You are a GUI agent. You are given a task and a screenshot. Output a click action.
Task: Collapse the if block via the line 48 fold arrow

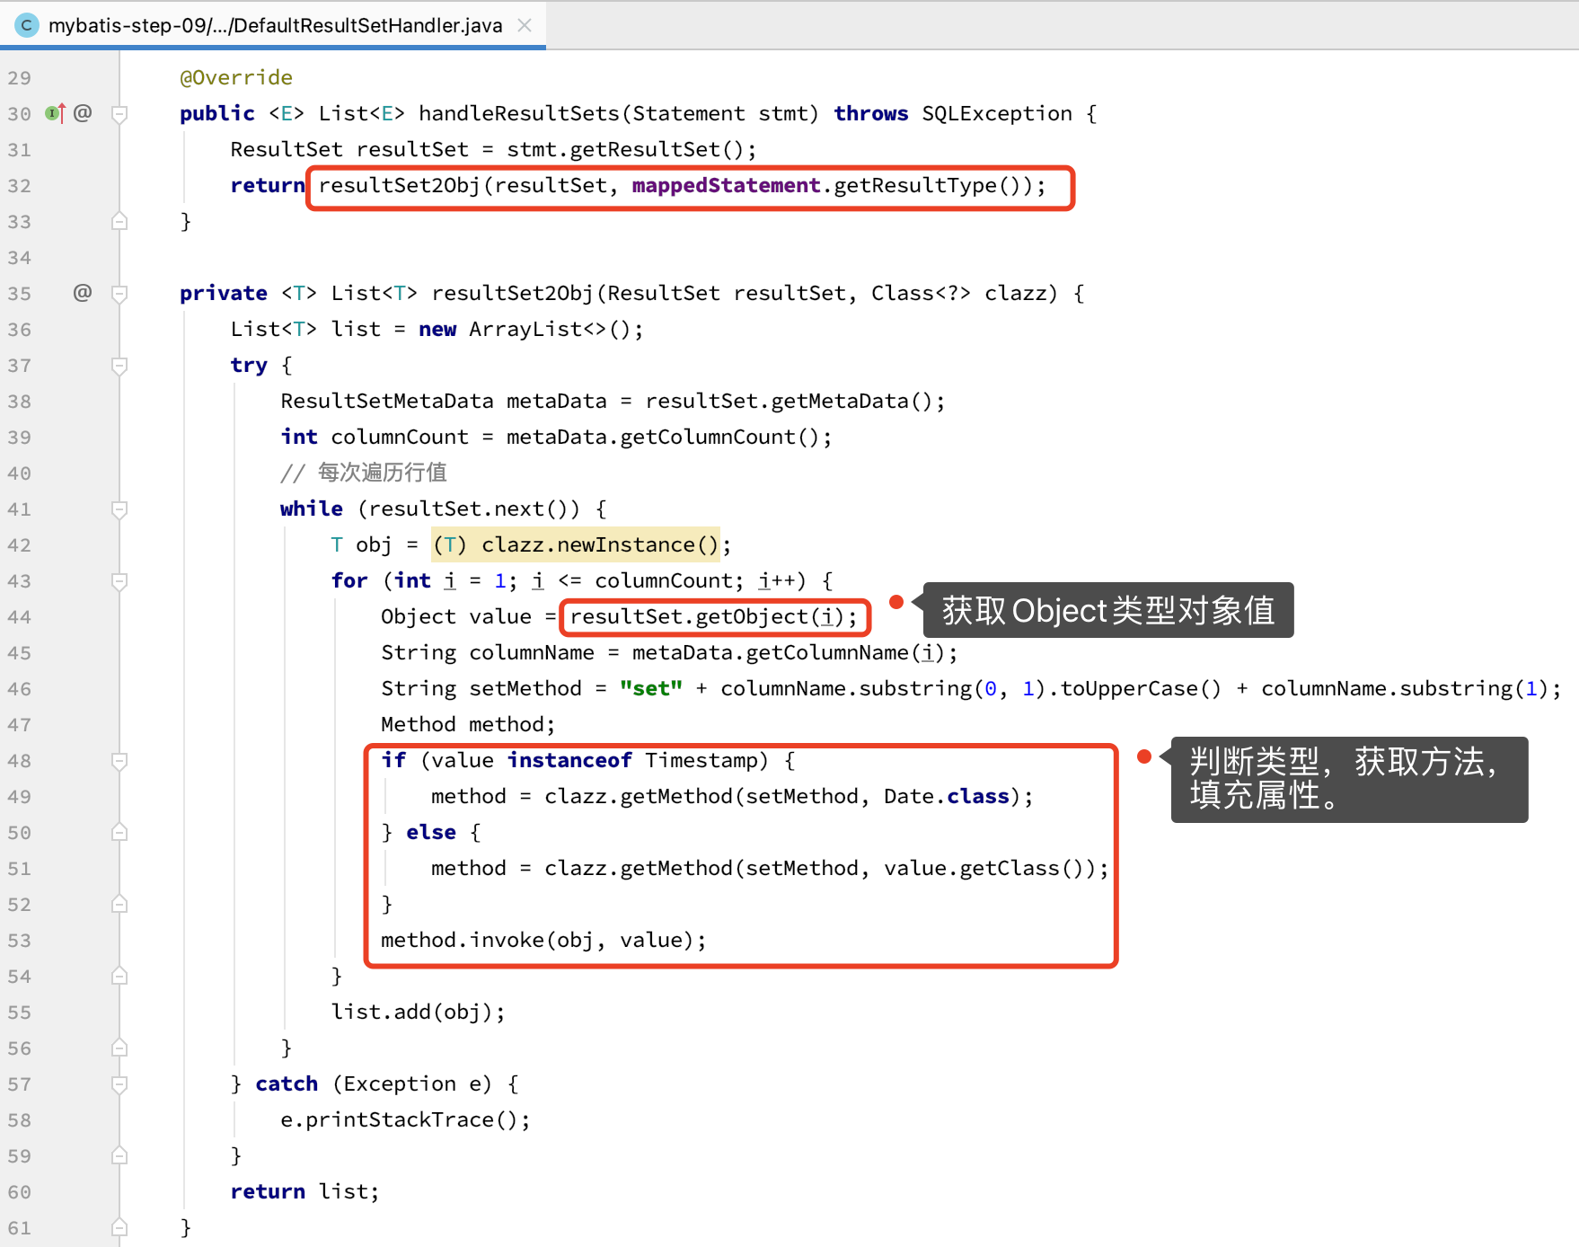[x=119, y=760]
